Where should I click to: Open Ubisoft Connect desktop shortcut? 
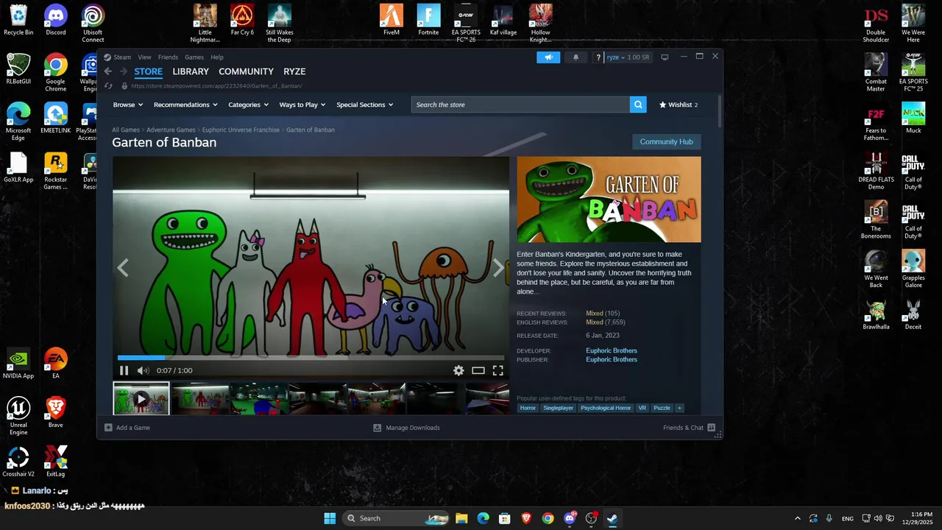click(93, 24)
